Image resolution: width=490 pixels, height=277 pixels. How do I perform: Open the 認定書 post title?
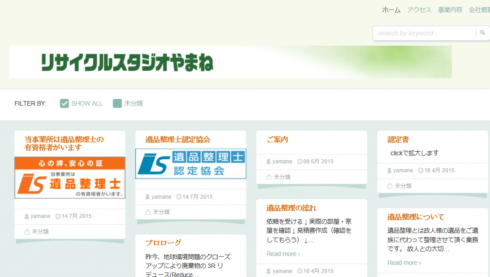pyautogui.click(x=398, y=140)
